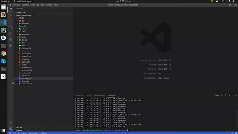Open the text editor from the dock
This screenshot has height=134, width=238.
pos(3,77)
